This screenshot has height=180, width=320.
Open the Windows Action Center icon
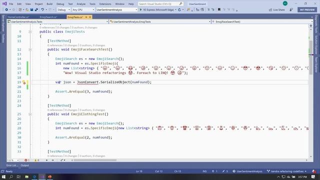pyautogui.click(x=313, y=176)
